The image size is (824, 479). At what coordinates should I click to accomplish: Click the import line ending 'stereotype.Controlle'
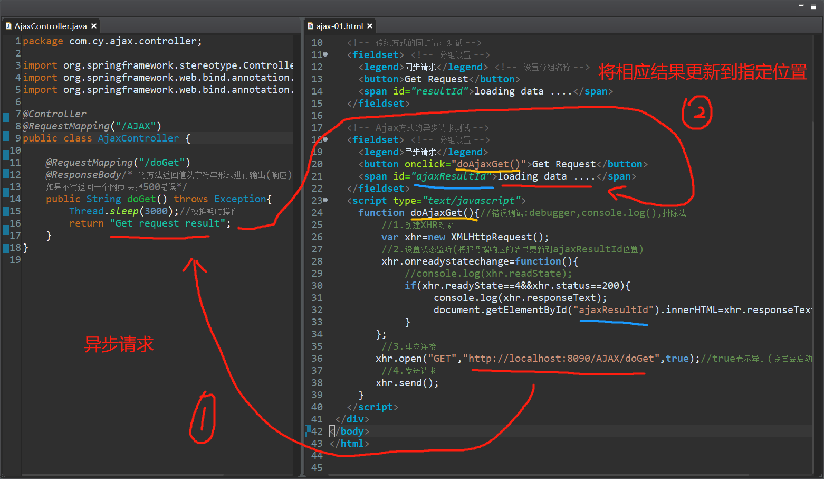pyautogui.click(x=158, y=65)
